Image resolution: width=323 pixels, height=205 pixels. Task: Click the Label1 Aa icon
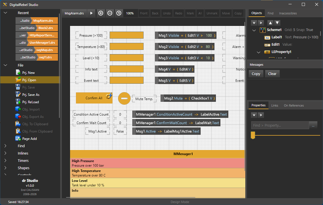click(267, 38)
